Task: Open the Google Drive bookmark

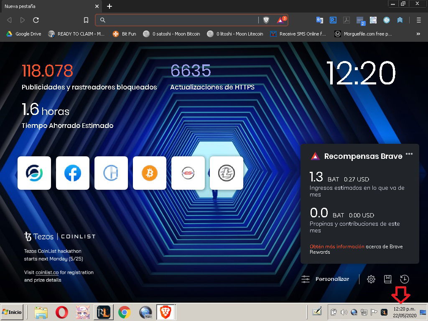Action: 24,34
